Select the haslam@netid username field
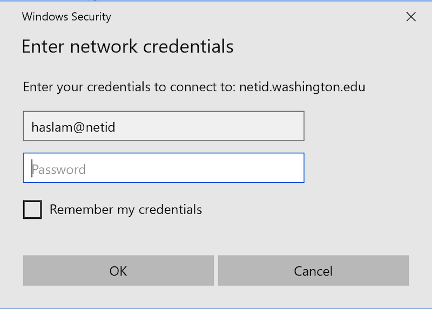Screen dimensions: 432x309 click(164, 126)
